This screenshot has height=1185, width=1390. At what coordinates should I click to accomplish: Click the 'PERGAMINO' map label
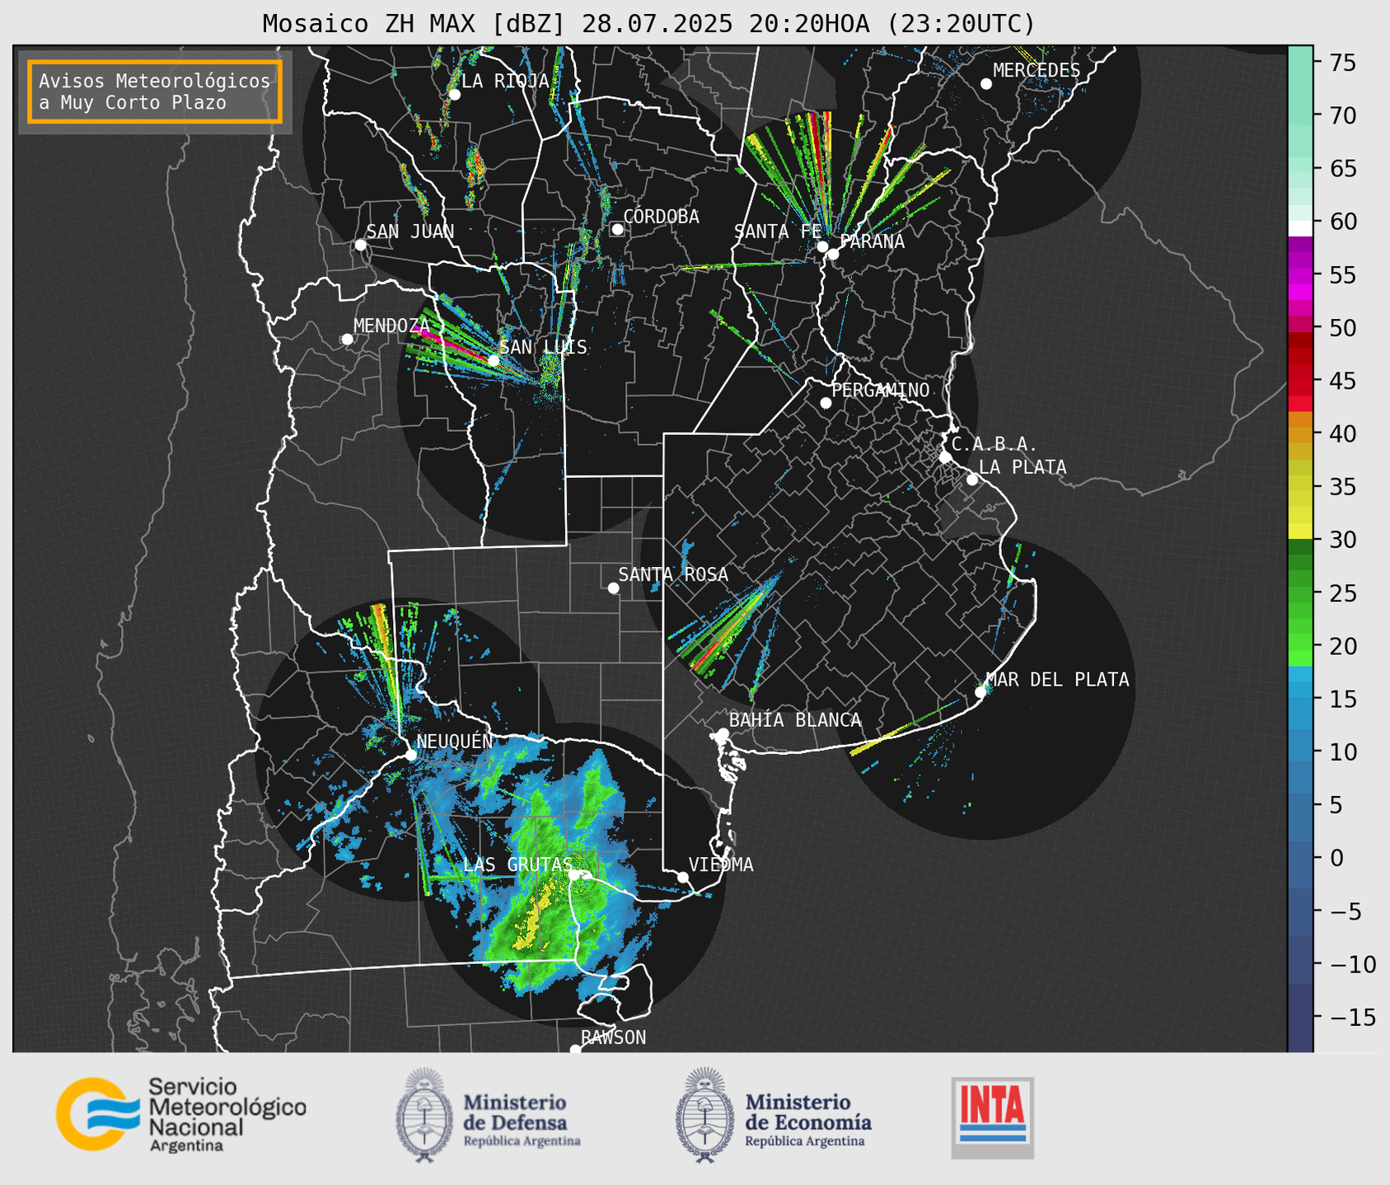point(881,390)
